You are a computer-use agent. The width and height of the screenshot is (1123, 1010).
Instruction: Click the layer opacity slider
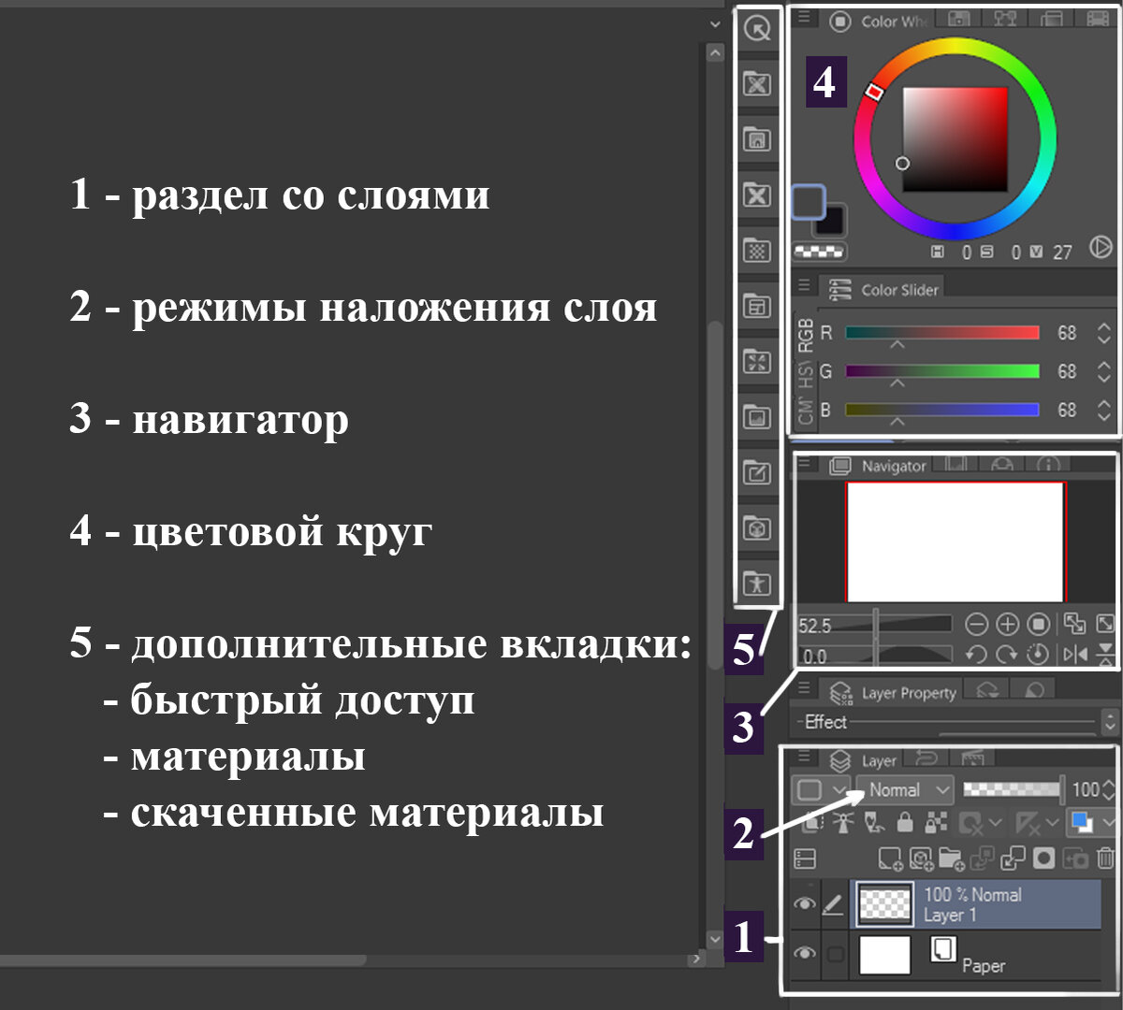pos(1013,790)
